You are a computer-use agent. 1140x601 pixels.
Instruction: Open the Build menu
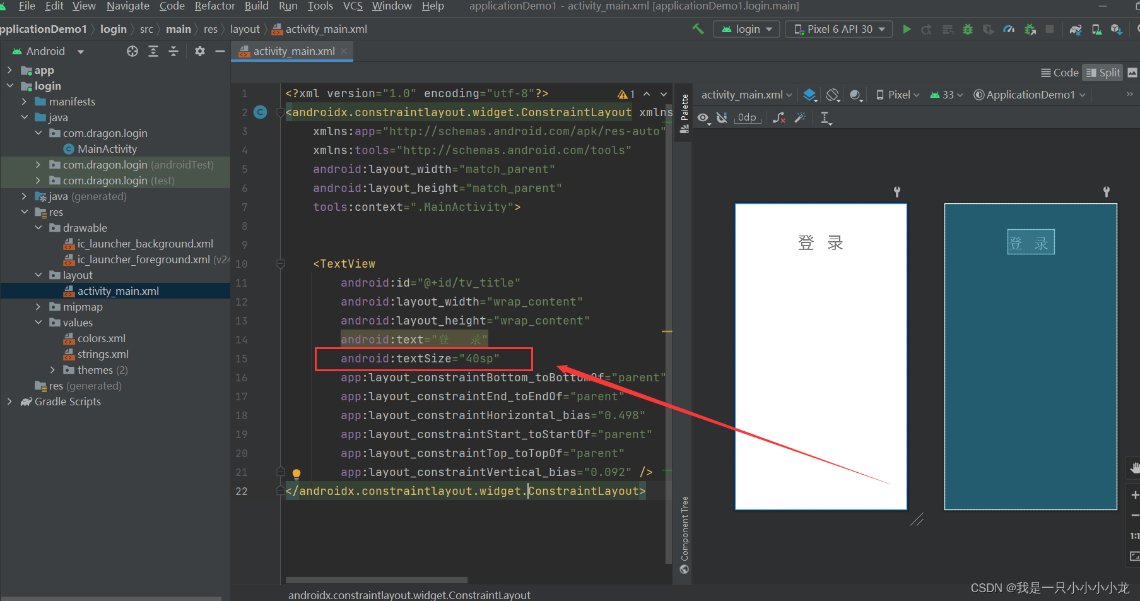(257, 6)
